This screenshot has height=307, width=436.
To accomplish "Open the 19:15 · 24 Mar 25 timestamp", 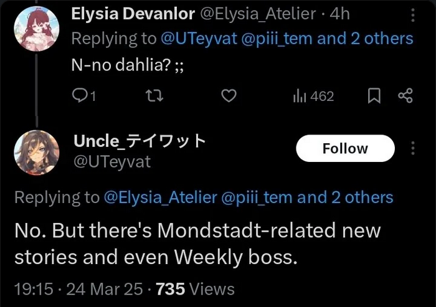I will 77,289.
